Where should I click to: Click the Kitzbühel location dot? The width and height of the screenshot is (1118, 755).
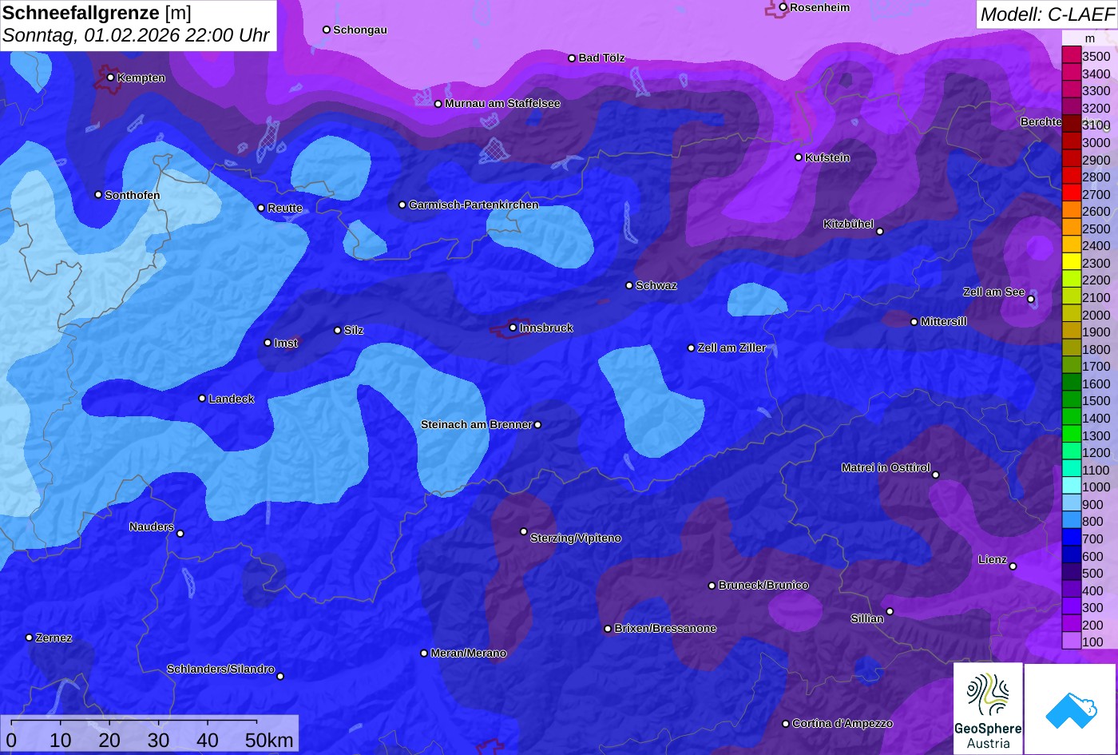click(x=880, y=232)
